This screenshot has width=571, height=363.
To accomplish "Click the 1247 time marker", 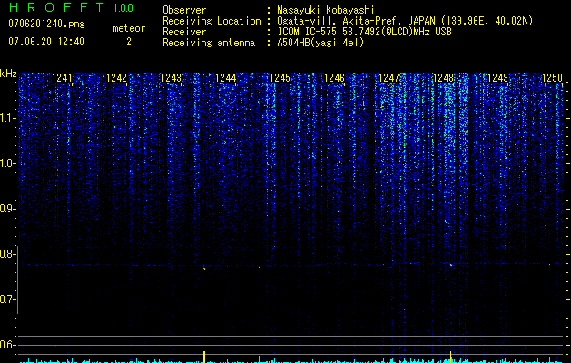I will (389, 77).
